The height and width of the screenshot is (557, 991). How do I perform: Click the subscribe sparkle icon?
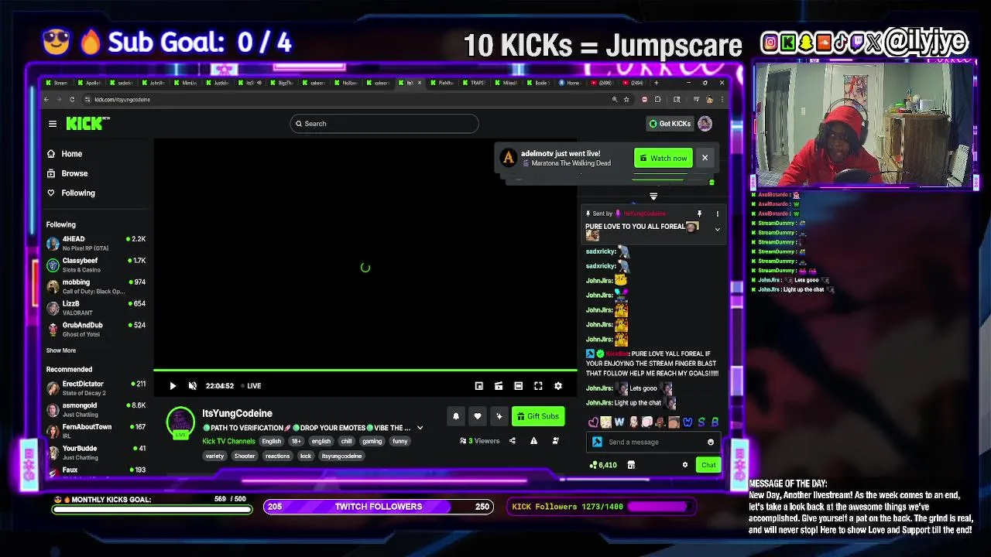(x=499, y=416)
